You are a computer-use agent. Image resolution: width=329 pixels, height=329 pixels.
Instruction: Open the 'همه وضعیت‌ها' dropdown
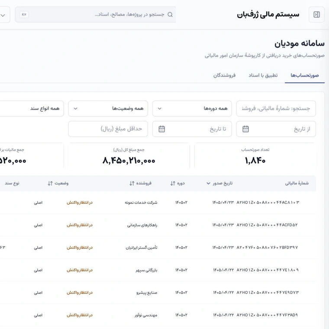[108, 109]
